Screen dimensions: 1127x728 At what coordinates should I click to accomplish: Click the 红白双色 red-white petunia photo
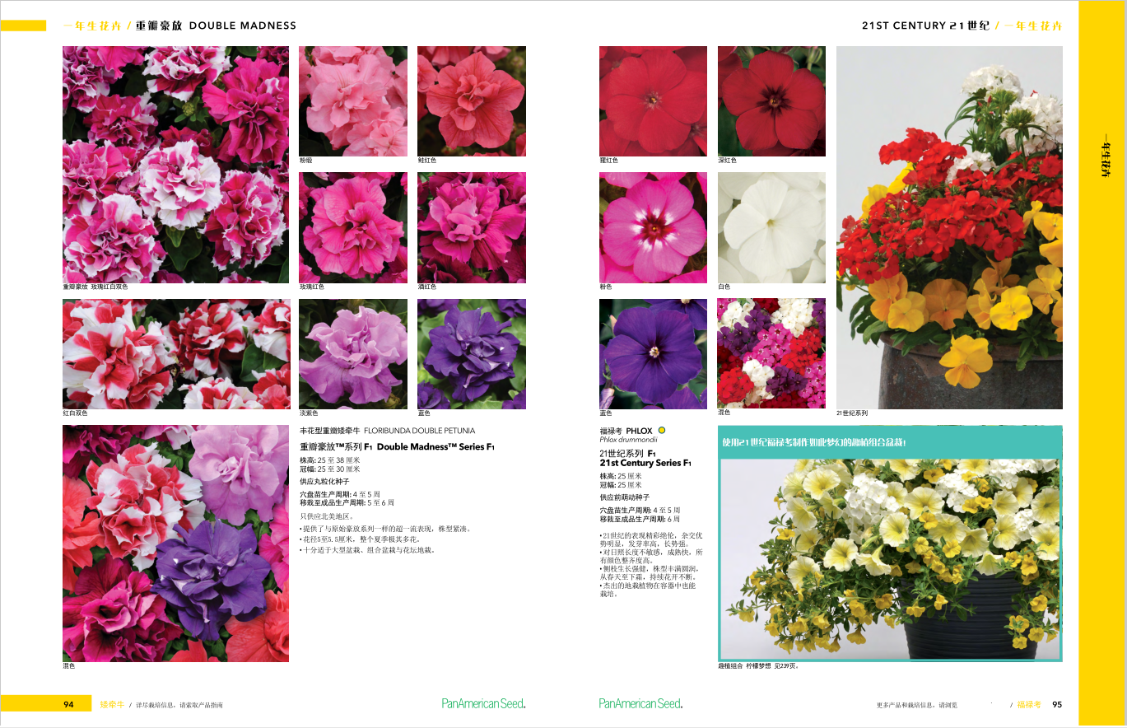click(176, 354)
